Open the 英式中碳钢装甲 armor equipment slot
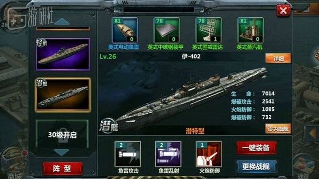The height and width of the screenshot is (179, 319). tap(167, 30)
